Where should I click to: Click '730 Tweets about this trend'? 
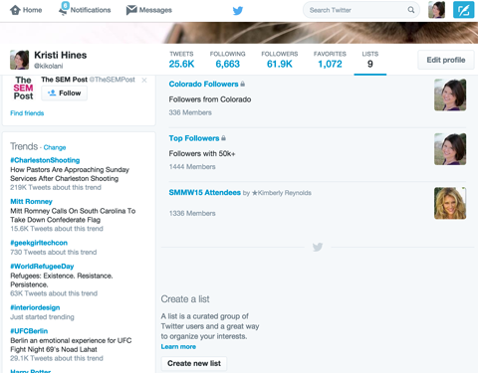coord(54,253)
